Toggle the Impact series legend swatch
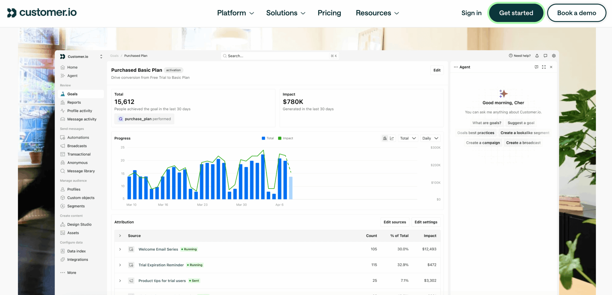The height and width of the screenshot is (295, 612). click(280, 138)
